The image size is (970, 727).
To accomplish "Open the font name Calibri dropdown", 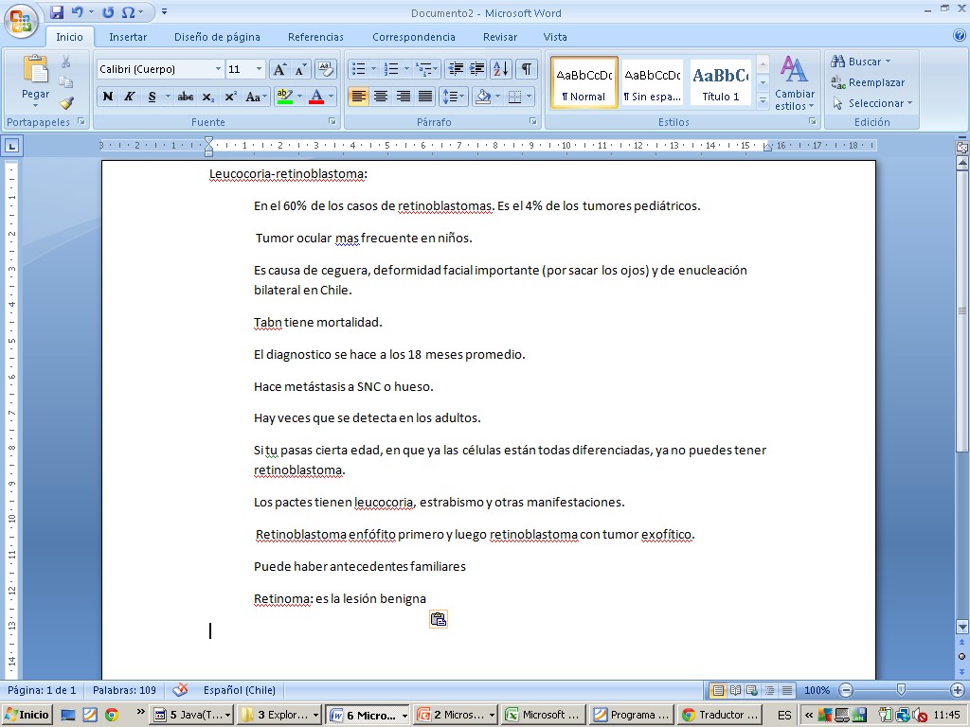I will click(x=218, y=69).
